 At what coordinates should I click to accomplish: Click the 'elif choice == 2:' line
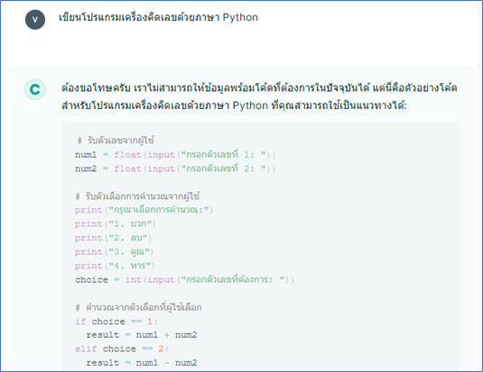[122, 349]
